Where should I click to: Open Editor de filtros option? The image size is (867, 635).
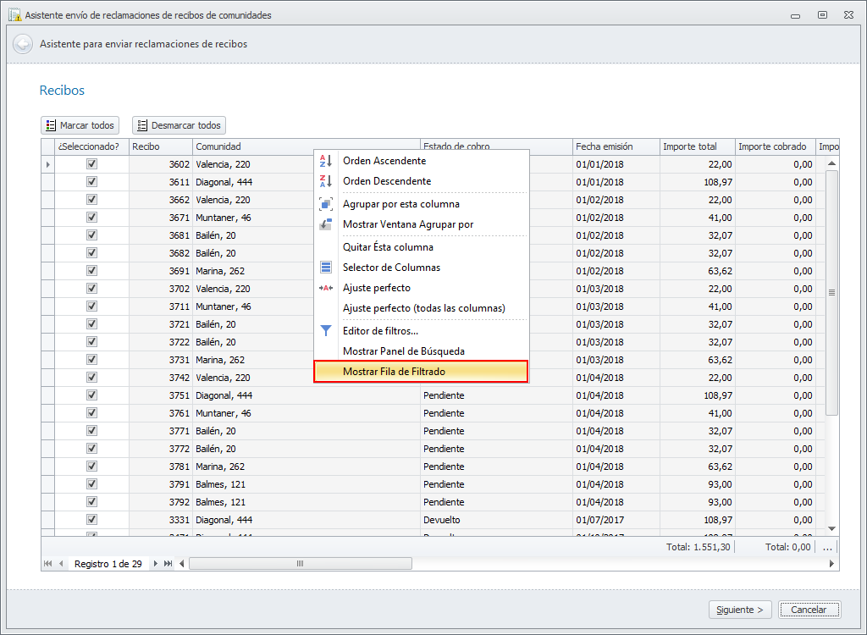pyautogui.click(x=422, y=331)
